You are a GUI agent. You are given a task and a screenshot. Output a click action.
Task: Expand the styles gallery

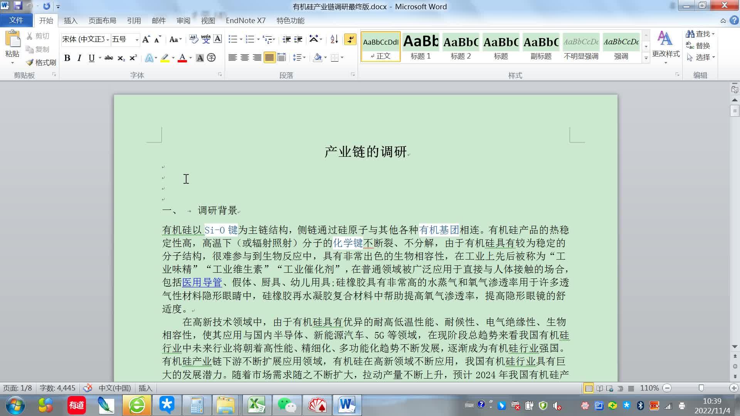646,58
